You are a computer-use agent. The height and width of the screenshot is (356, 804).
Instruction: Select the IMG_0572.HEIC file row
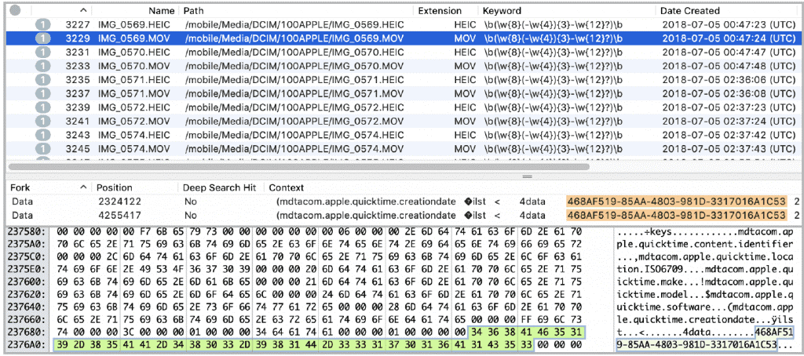click(x=130, y=107)
